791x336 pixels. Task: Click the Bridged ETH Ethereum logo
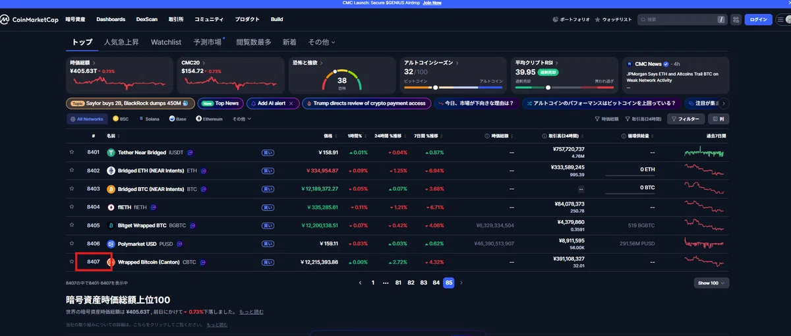111,171
